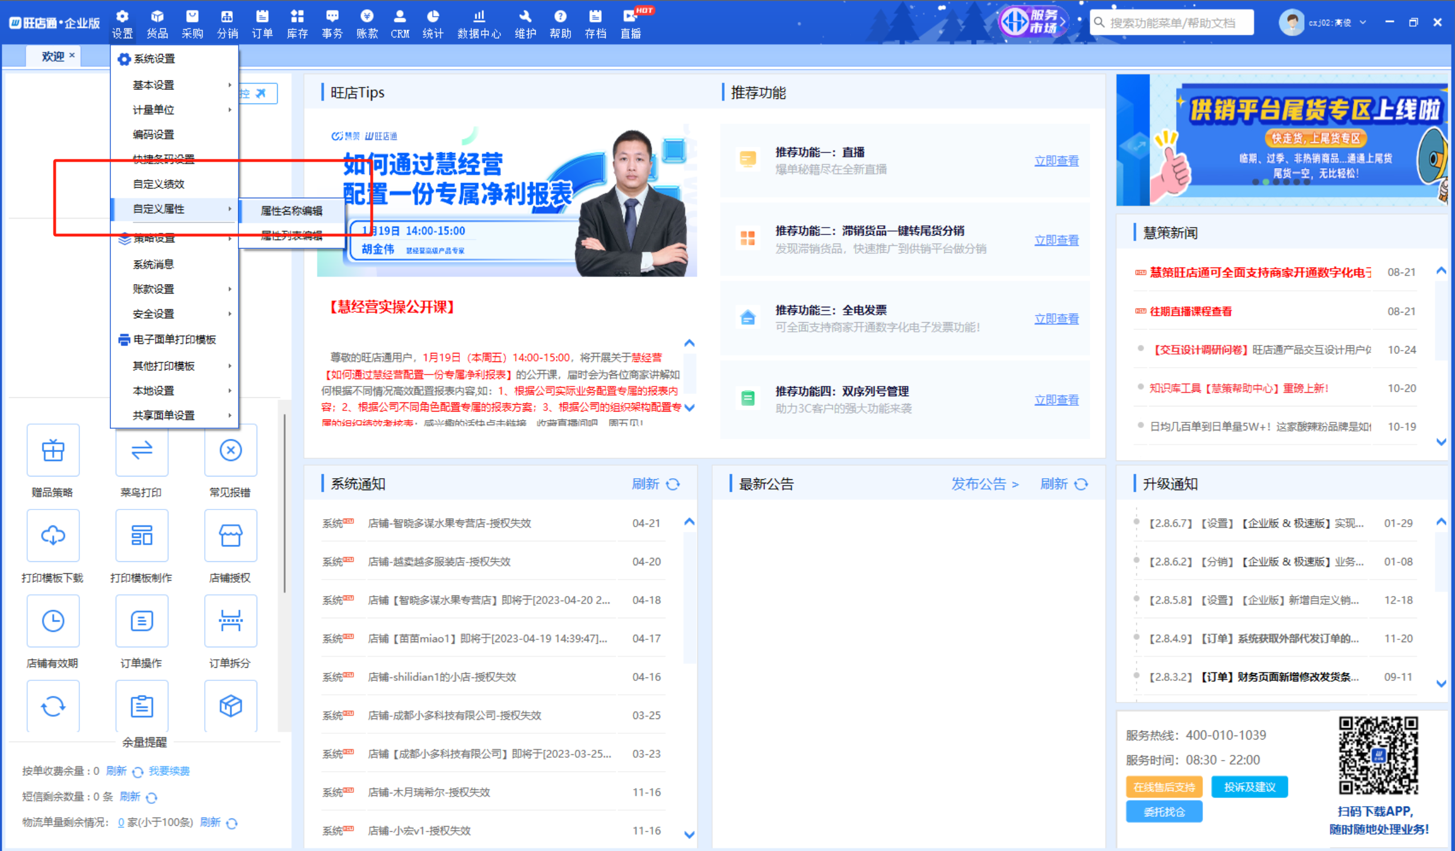Open the 订单 toolbar icon

pyautogui.click(x=262, y=24)
